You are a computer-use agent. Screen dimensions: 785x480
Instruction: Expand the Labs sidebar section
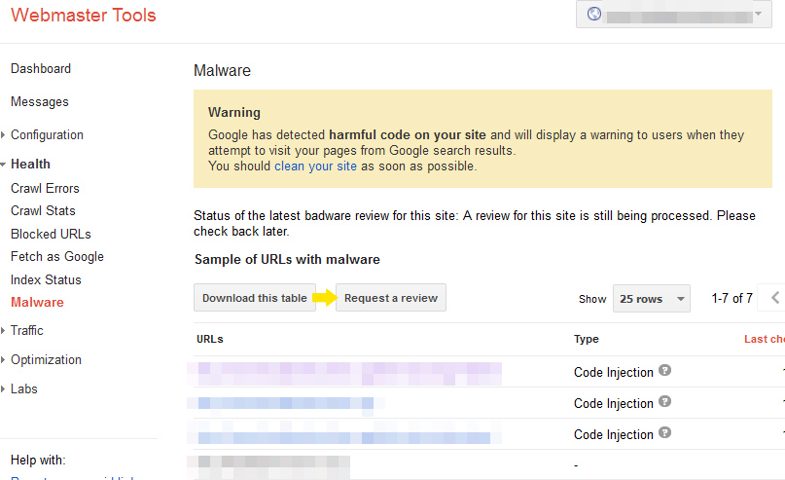pyautogui.click(x=24, y=388)
